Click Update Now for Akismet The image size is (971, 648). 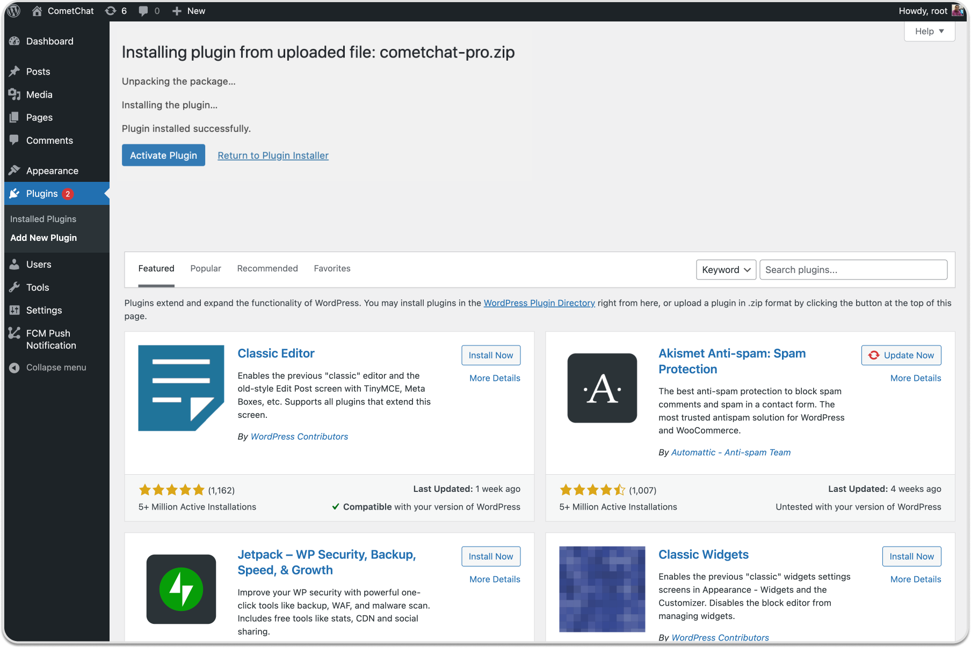pos(901,355)
